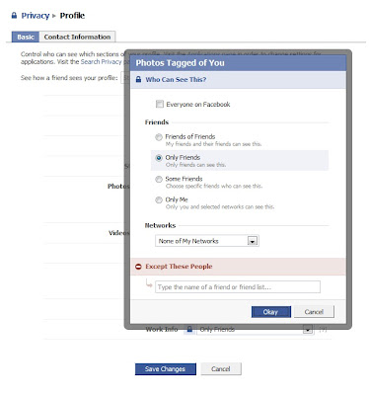Click the lock icon beside Privacy heading
Screen dimensions: 369x395
[14, 16]
